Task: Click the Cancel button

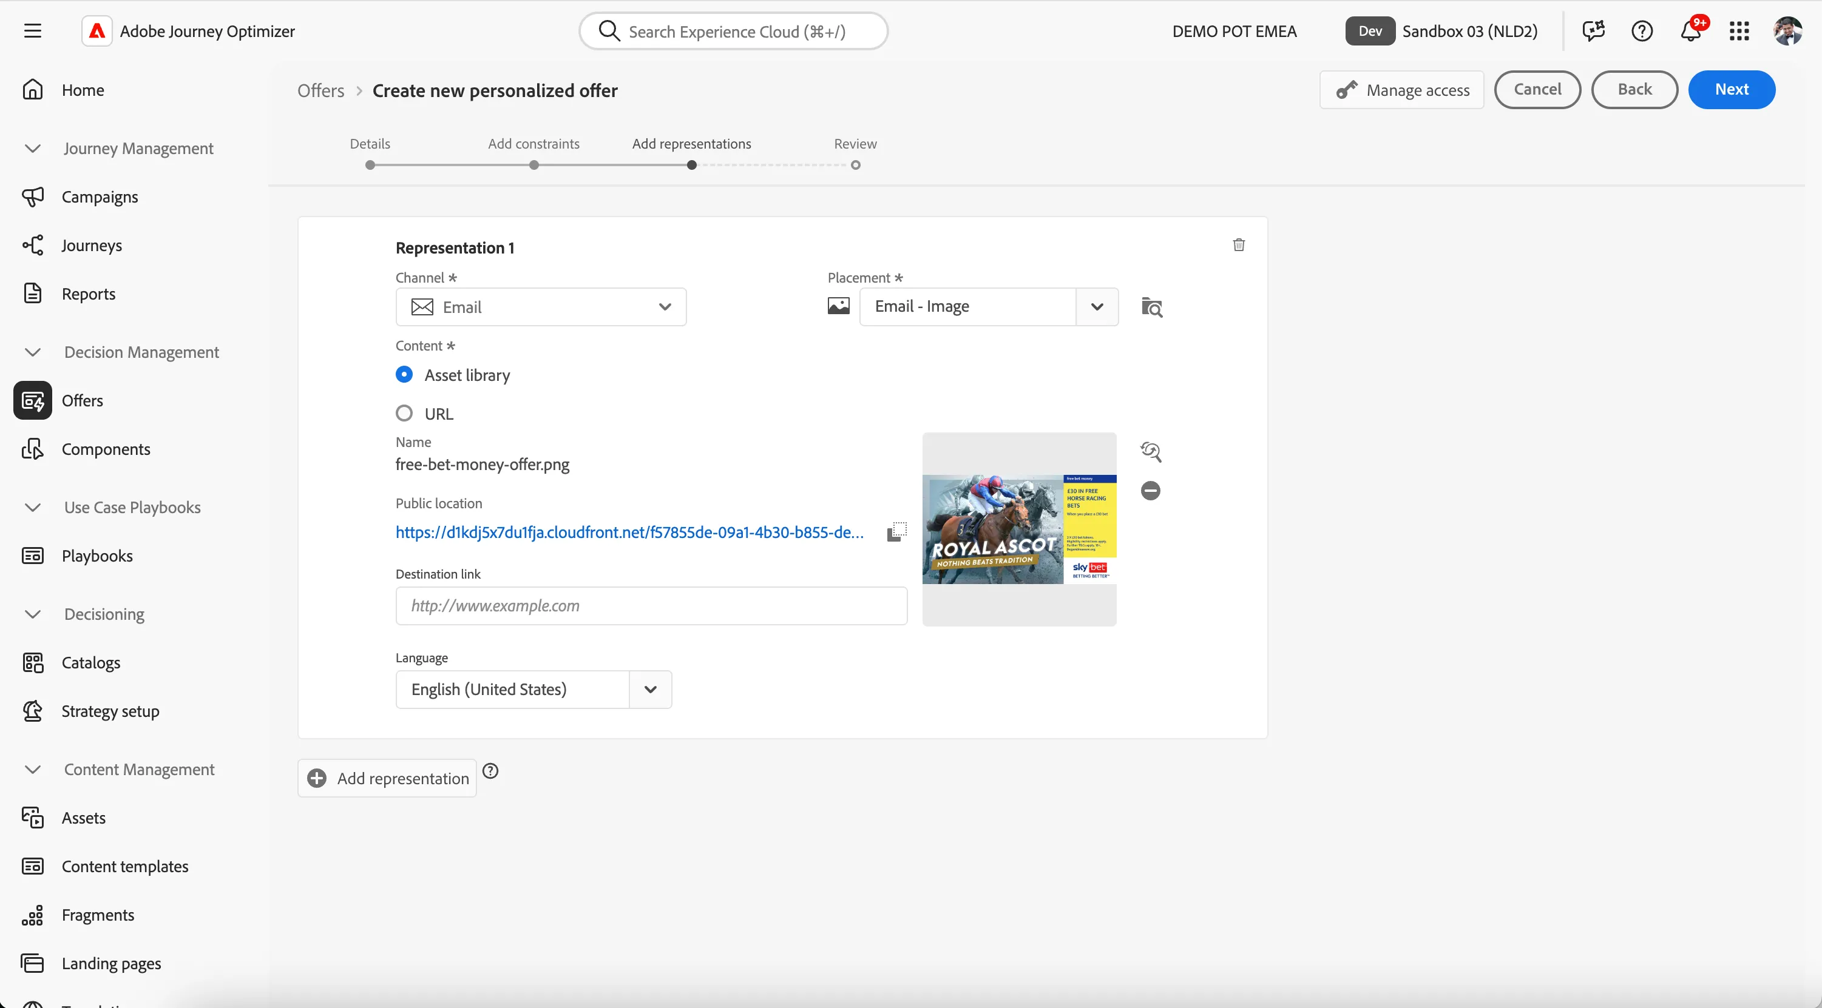Action: [x=1538, y=90]
